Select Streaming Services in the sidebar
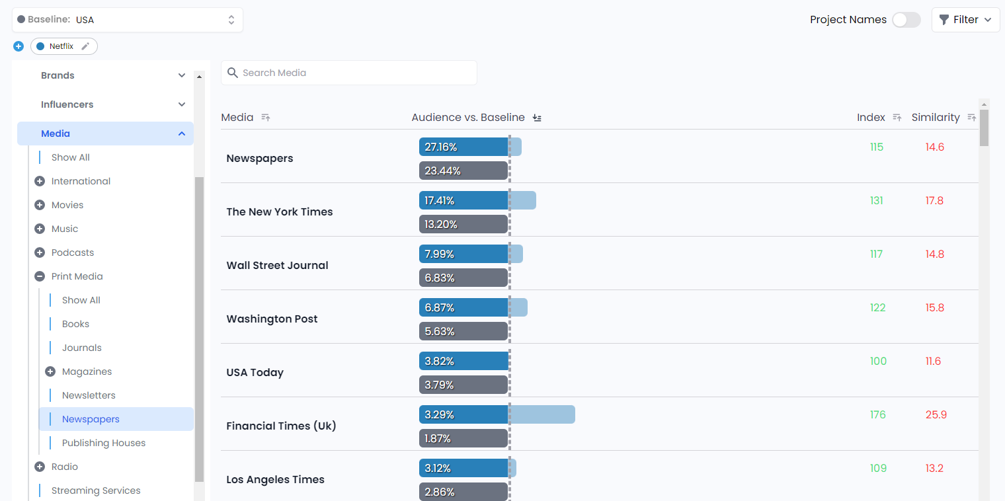 coord(96,490)
